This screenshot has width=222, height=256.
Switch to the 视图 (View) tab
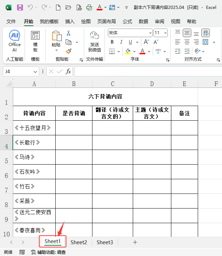tap(176, 21)
